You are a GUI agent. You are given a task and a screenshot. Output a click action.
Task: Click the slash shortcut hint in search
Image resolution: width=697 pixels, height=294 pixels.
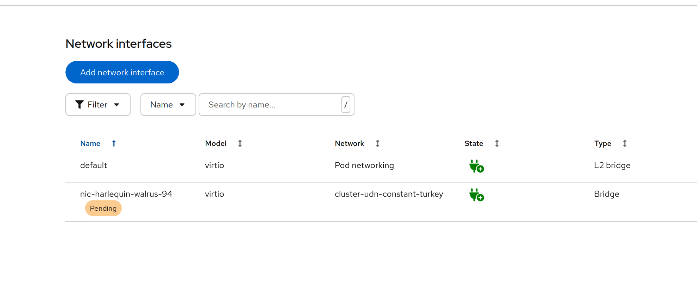[x=346, y=105]
